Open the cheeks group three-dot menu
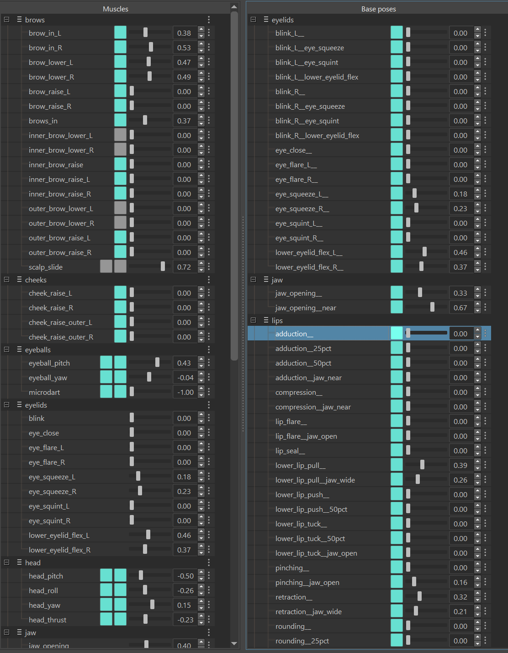The height and width of the screenshot is (653, 508). [x=209, y=280]
